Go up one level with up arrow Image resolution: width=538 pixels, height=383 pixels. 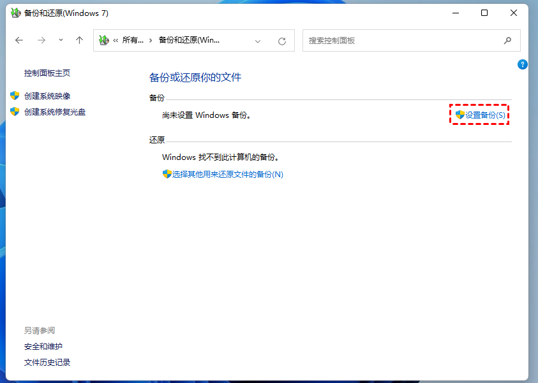point(79,40)
